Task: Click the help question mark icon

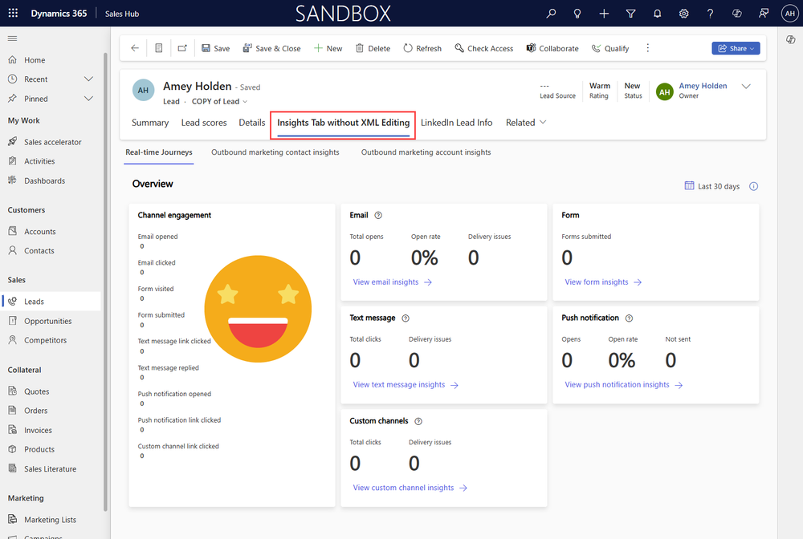Action: tap(711, 14)
